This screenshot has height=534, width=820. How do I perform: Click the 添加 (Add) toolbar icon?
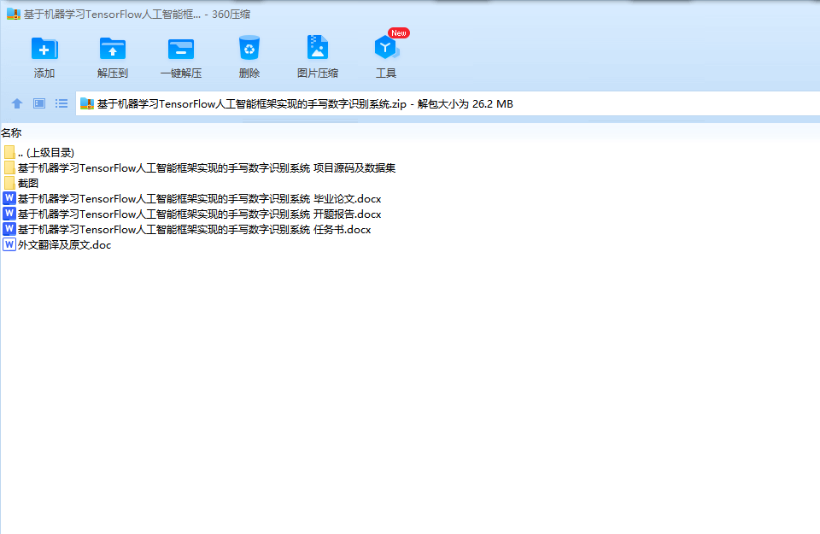44,50
